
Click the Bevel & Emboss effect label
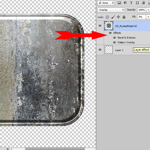coord(126,38)
